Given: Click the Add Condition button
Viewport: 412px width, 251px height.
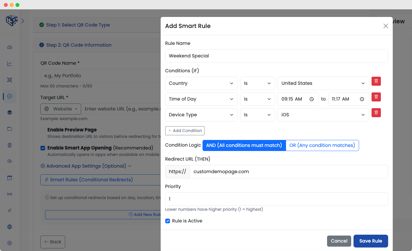Looking at the screenshot, I should click(185, 131).
